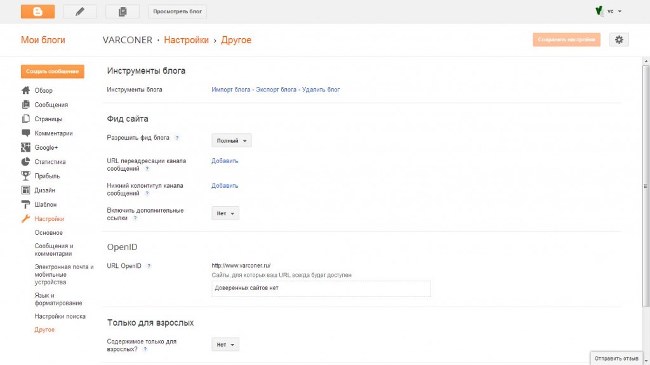
Task: Select Электронная почта и мобильные устройства
Action: [64, 275]
